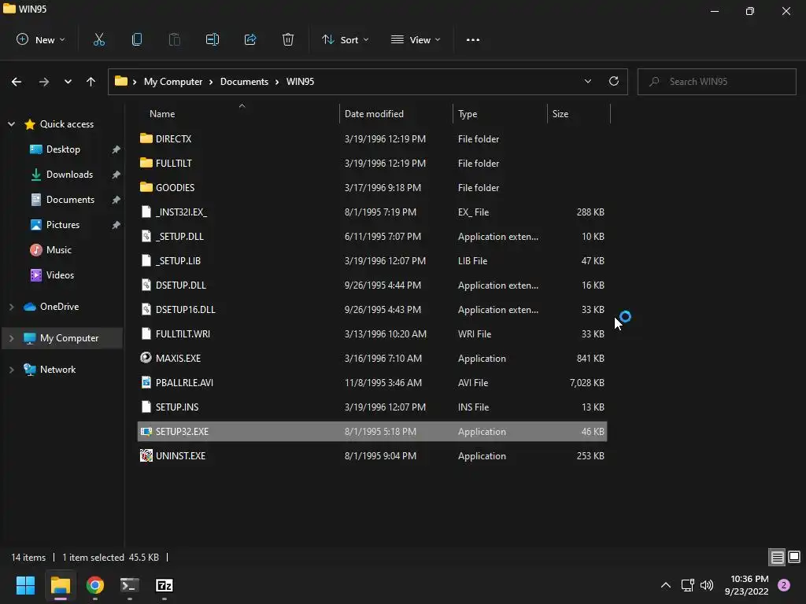Screen dimensions: 806x604
Task: Go forward with the right arrow
Action: point(44,82)
